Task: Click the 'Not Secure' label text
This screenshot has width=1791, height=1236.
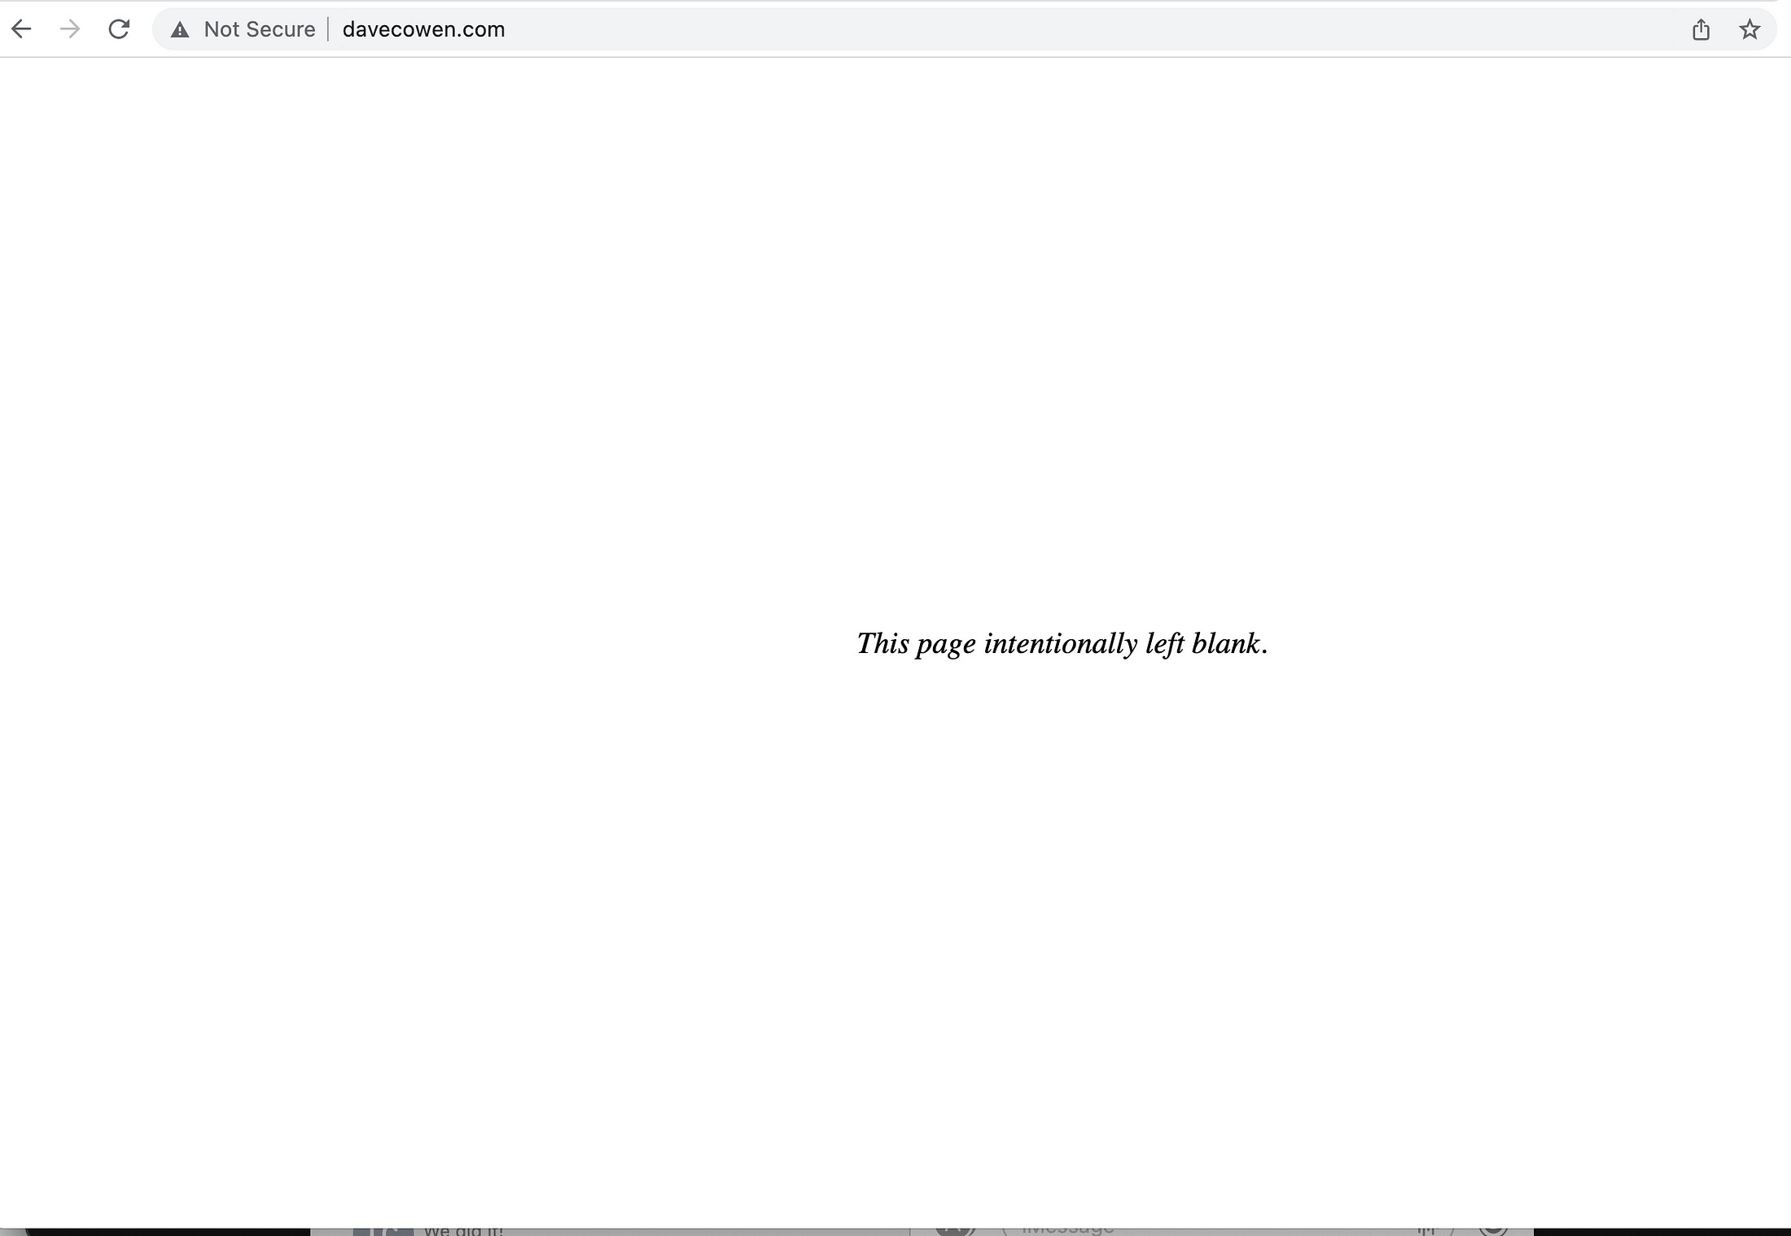Action: (259, 29)
